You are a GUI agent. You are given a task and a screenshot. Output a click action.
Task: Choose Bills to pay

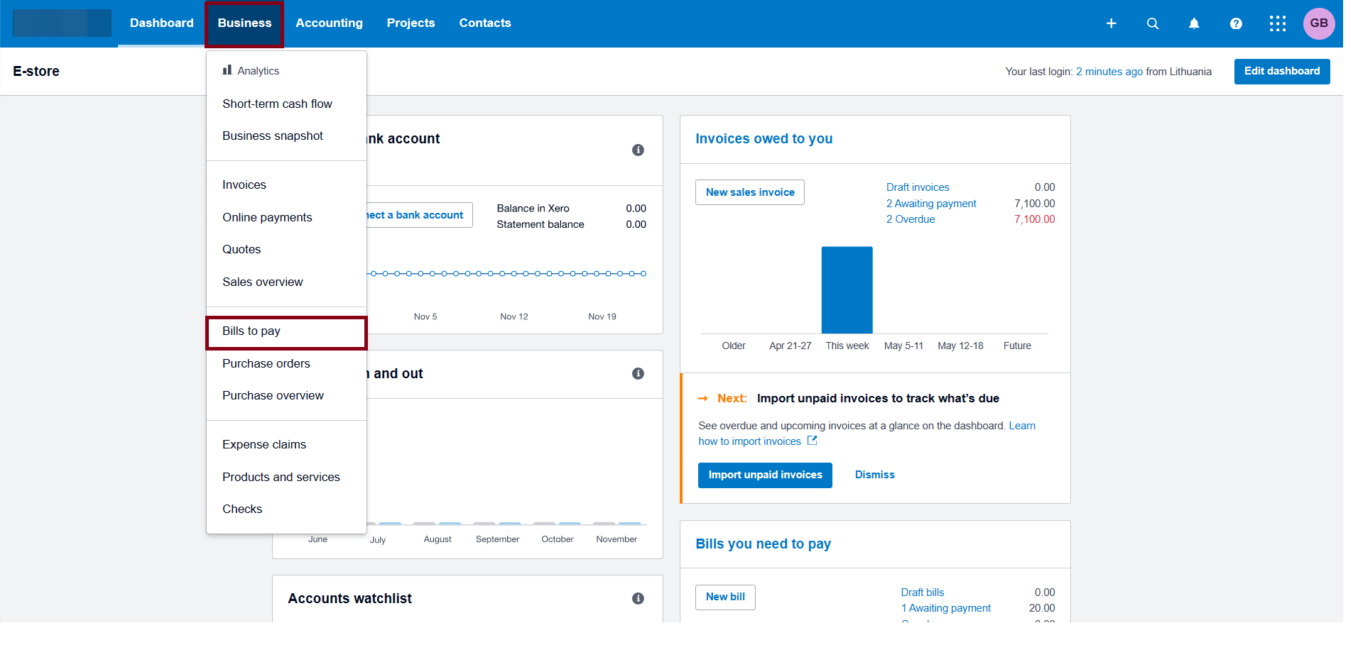286,331
